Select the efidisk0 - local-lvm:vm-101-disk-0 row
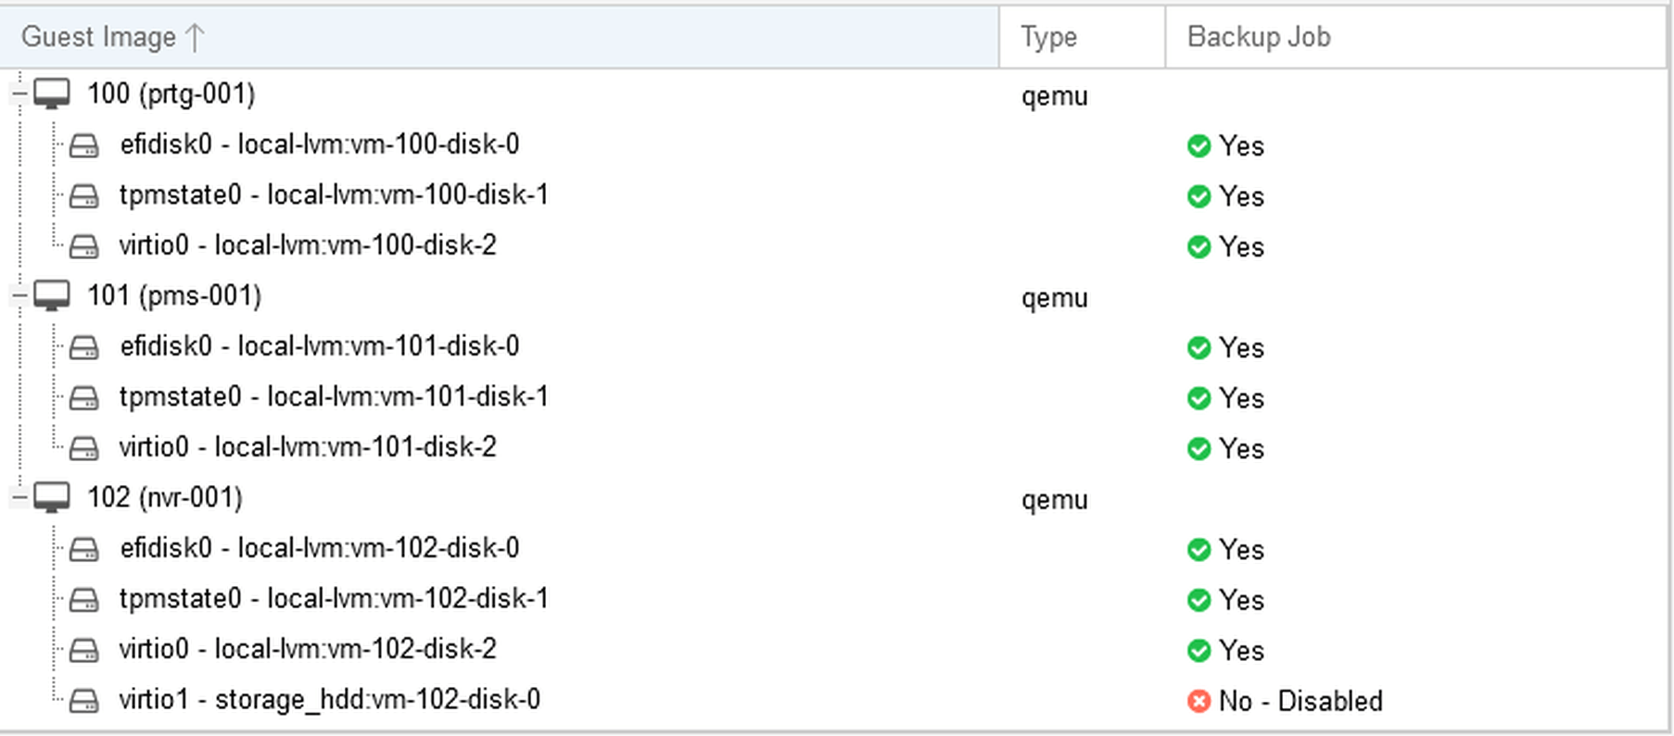The image size is (1674, 736). (834, 346)
